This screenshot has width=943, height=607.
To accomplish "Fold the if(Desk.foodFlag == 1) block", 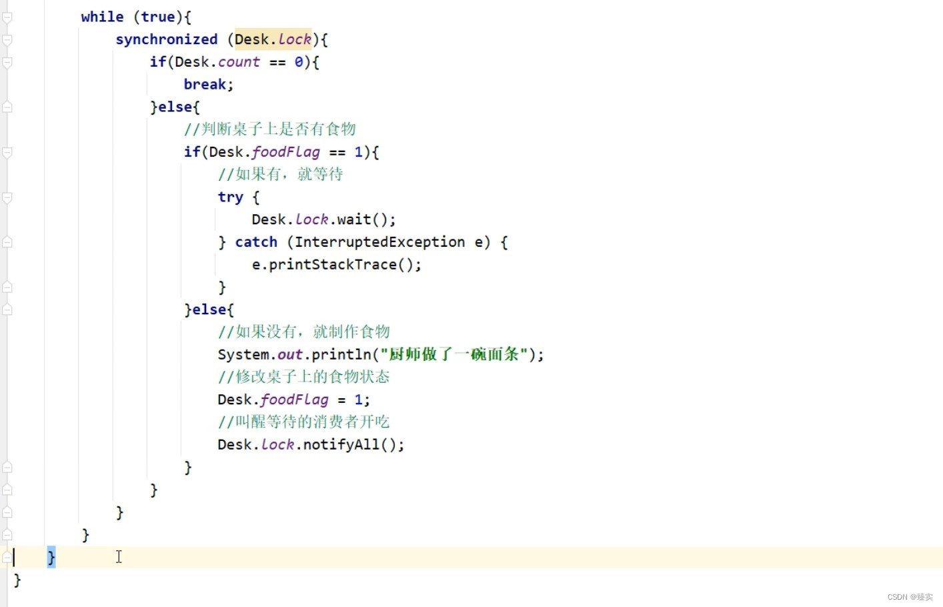I will pyautogui.click(x=7, y=152).
